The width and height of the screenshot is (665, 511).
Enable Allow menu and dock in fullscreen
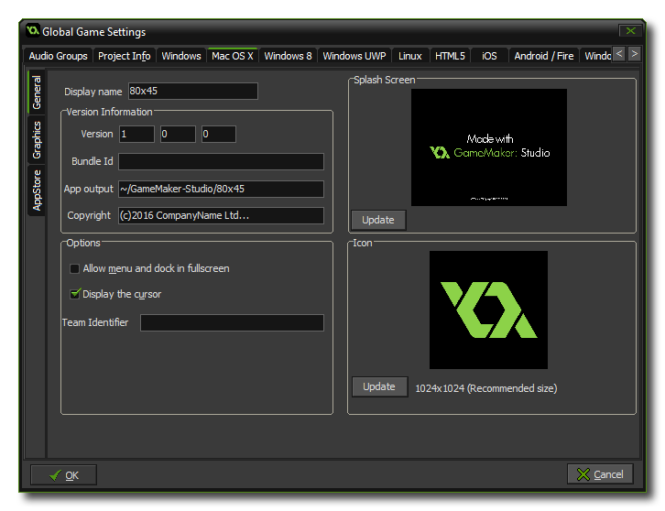click(75, 269)
